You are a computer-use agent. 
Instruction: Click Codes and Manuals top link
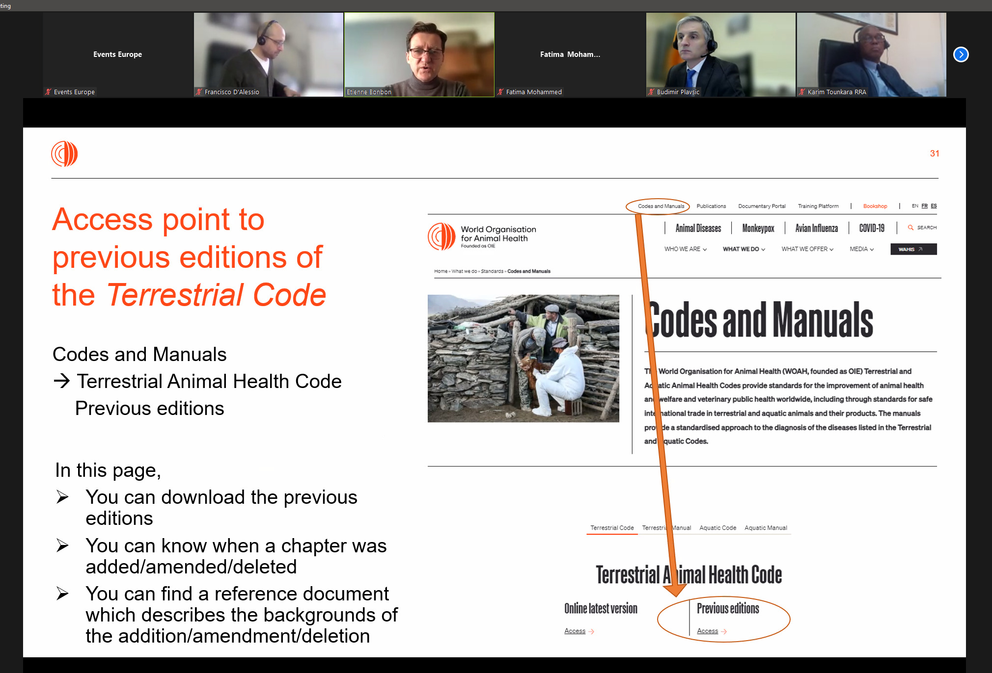pos(661,206)
